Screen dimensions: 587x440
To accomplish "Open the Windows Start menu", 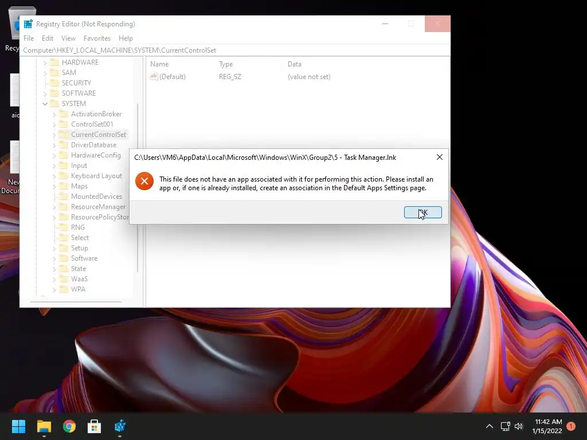I will pyautogui.click(x=19, y=426).
